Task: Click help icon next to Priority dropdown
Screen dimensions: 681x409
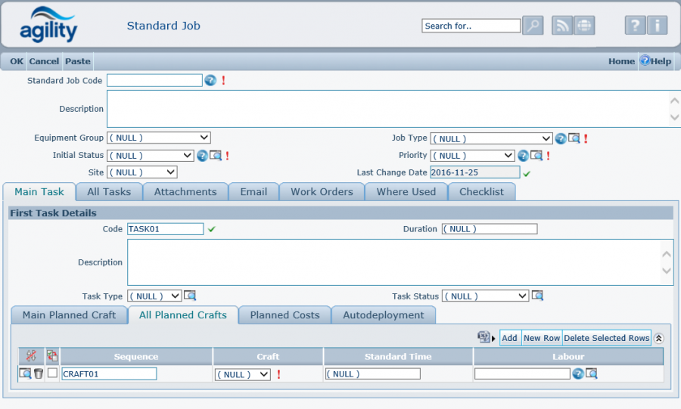Action: (x=523, y=156)
